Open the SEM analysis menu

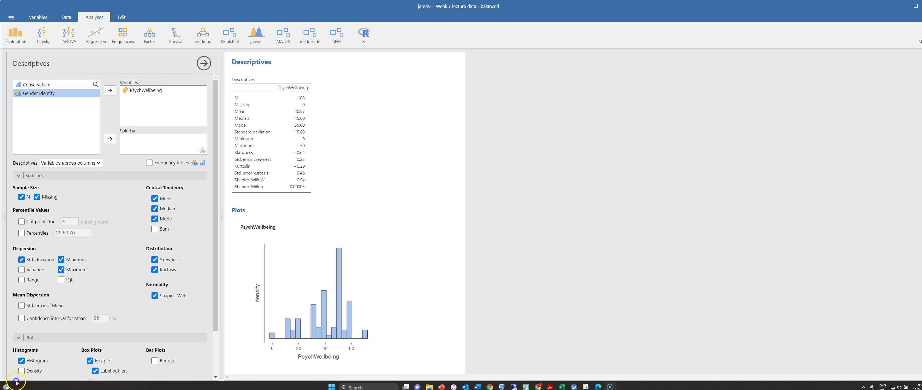tap(336, 35)
